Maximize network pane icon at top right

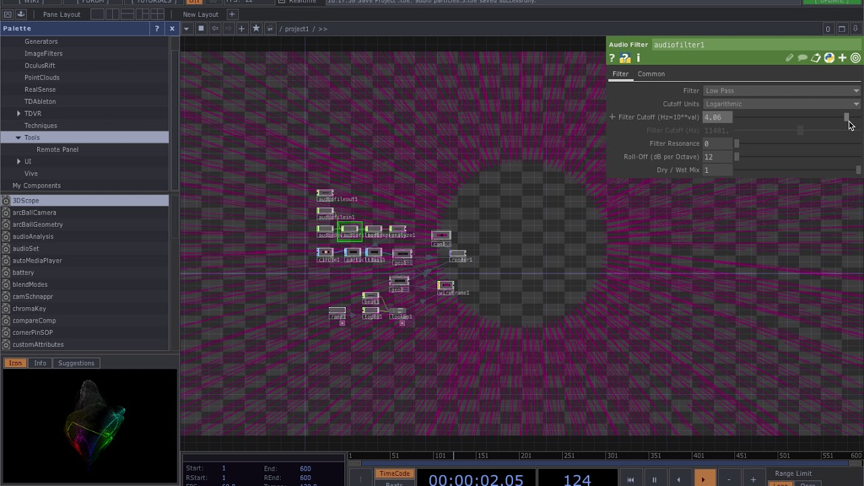point(842,28)
